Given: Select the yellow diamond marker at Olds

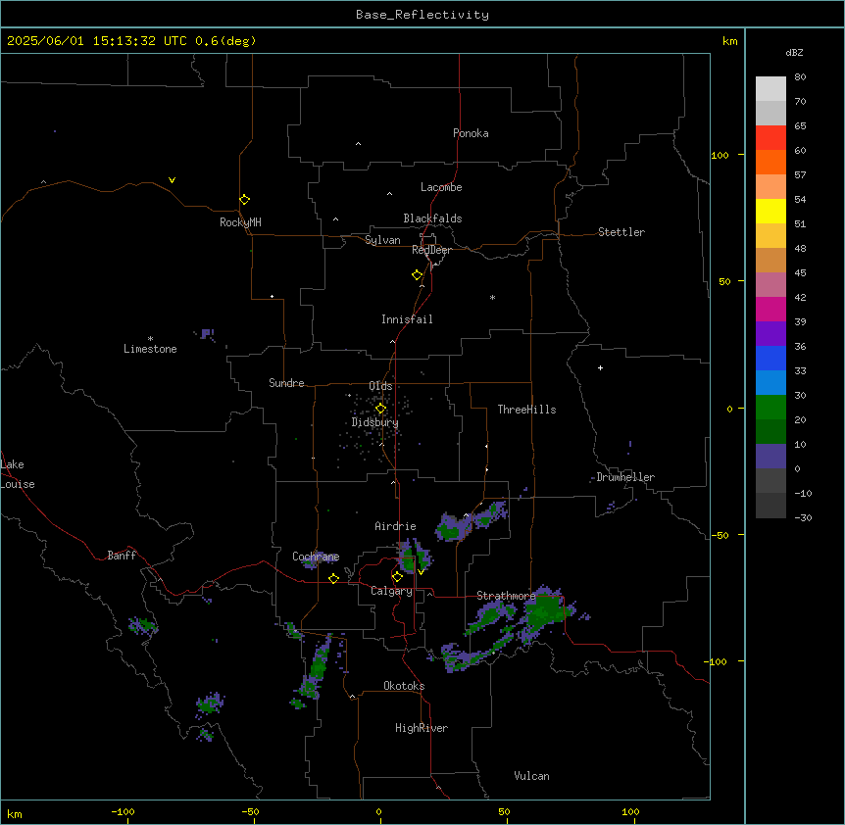Looking at the screenshot, I should point(380,409).
